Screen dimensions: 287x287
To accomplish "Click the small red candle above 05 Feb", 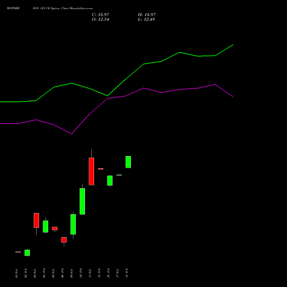I will pyautogui.click(x=55, y=228).
